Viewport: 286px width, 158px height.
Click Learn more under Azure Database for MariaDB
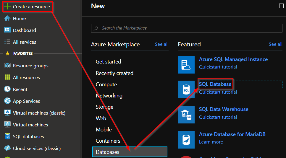[x=211, y=142]
